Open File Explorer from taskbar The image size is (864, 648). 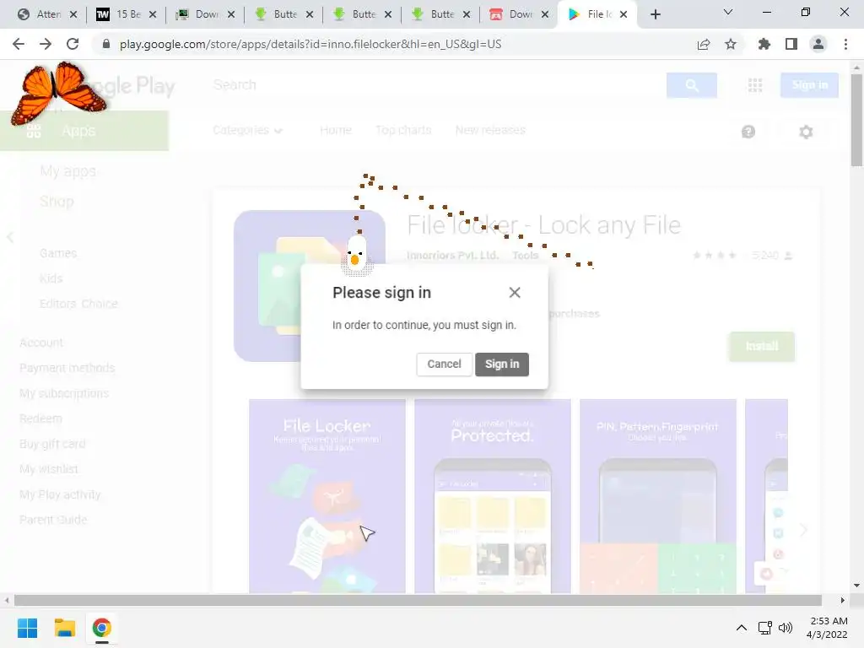[64, 628]
